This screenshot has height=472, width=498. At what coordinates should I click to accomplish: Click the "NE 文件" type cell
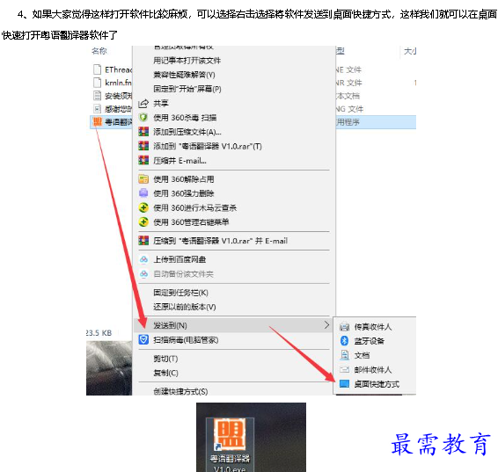[x=348, y=69]
